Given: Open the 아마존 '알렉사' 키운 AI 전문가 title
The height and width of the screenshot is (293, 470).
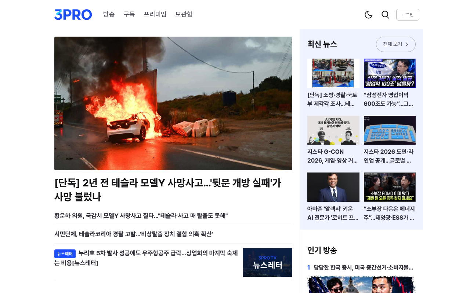Looking at the screenshot, I should [333, 213].
